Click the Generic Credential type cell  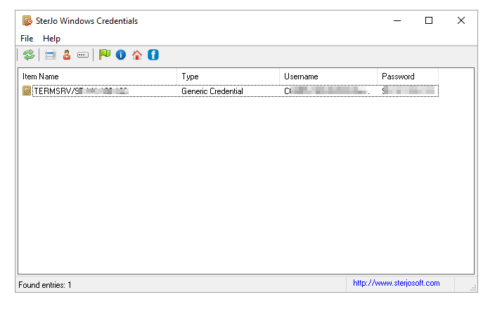(x=212, y=91)
